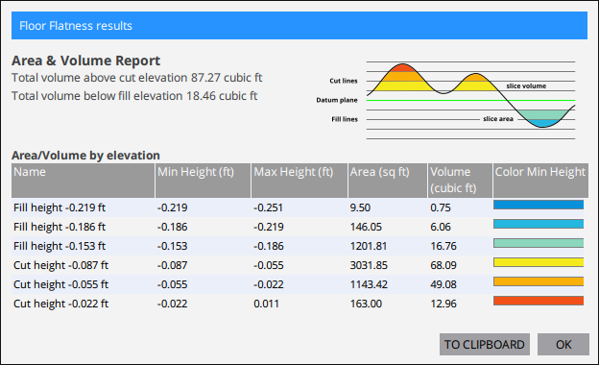Sort by Min Height (ft) column header
The width and height of the screenshot is (599, 365).
(203, 181)
